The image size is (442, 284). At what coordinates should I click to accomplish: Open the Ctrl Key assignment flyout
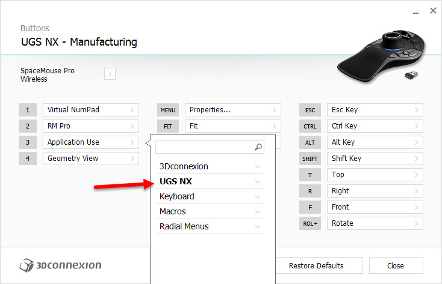coord(375,126)
